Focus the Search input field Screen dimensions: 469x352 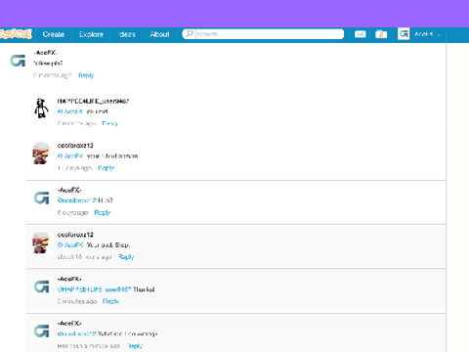tap(270, 34)
